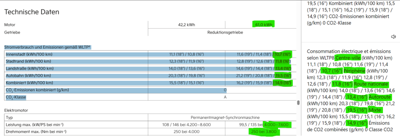Select the Innenstadt (kWh/100 km) row label

pos(29,54)
